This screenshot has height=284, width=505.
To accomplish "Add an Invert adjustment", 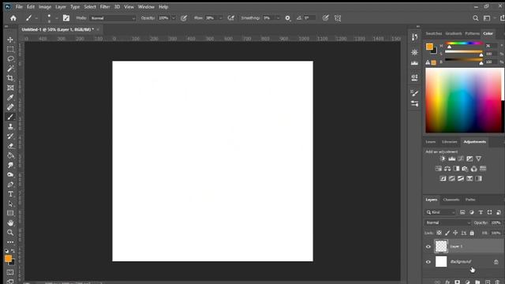I will [x=443, y=179].
